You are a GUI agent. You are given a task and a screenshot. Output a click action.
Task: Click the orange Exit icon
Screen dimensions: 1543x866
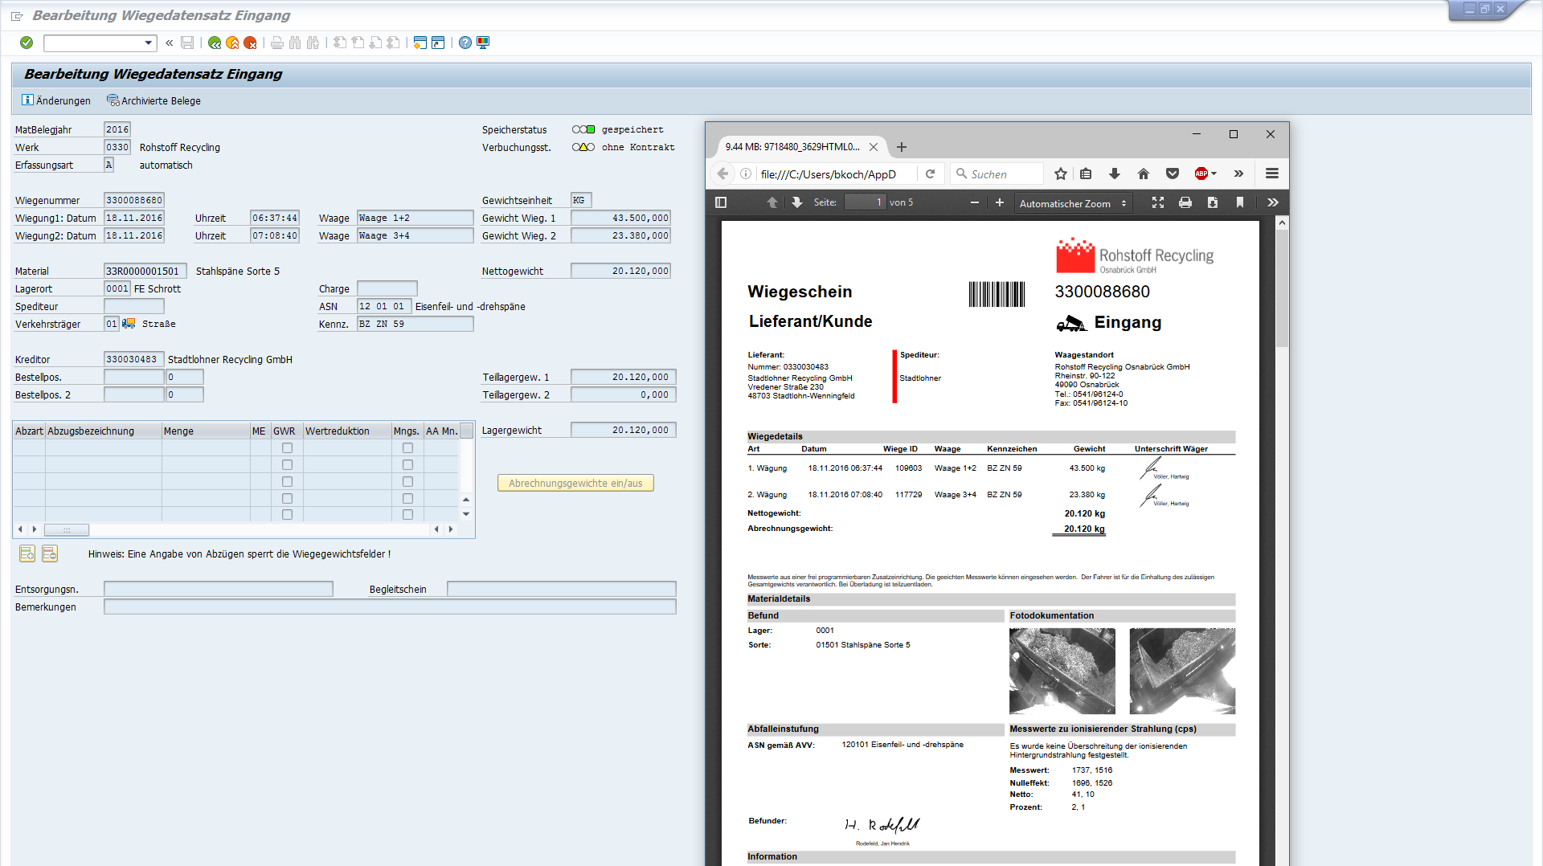point(232,43)
